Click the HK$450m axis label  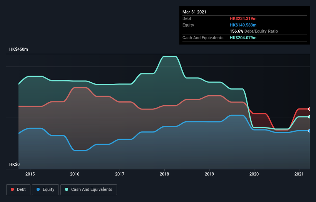click(18, 49)
